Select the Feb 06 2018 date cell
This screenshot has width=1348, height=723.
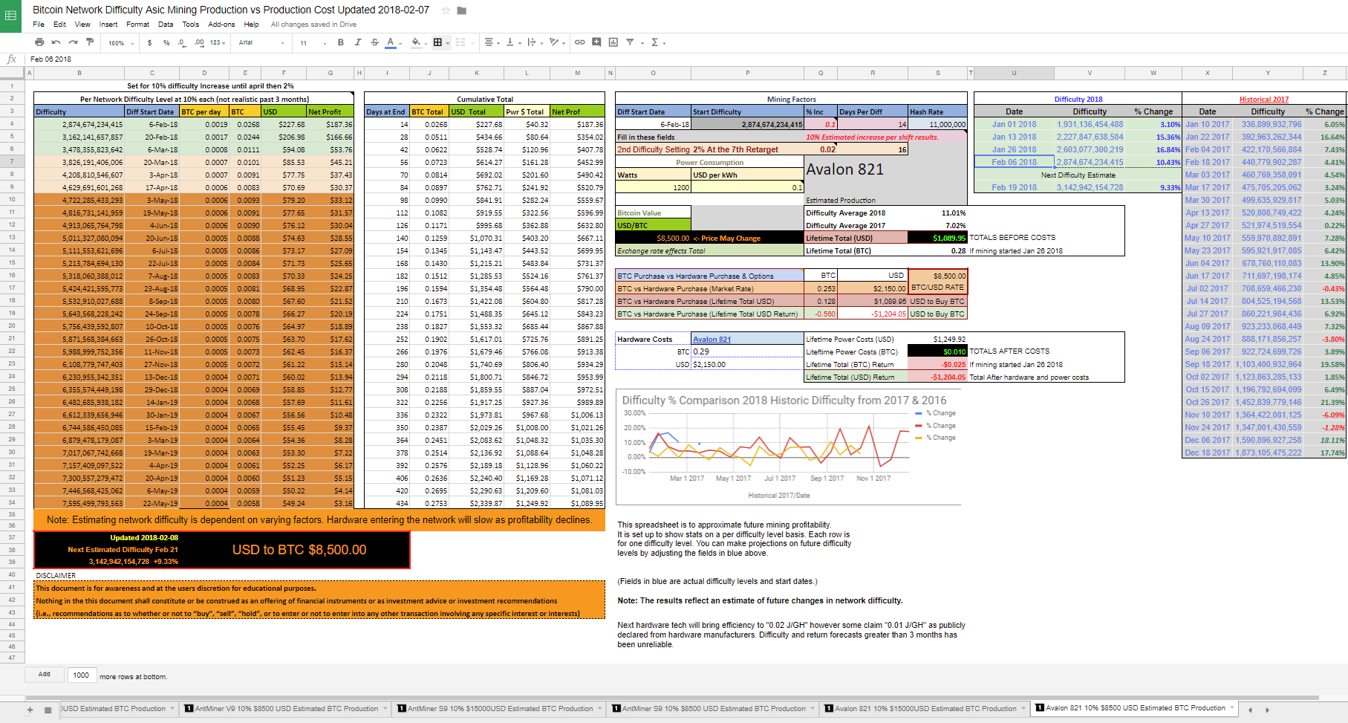tap(1014, 162)
